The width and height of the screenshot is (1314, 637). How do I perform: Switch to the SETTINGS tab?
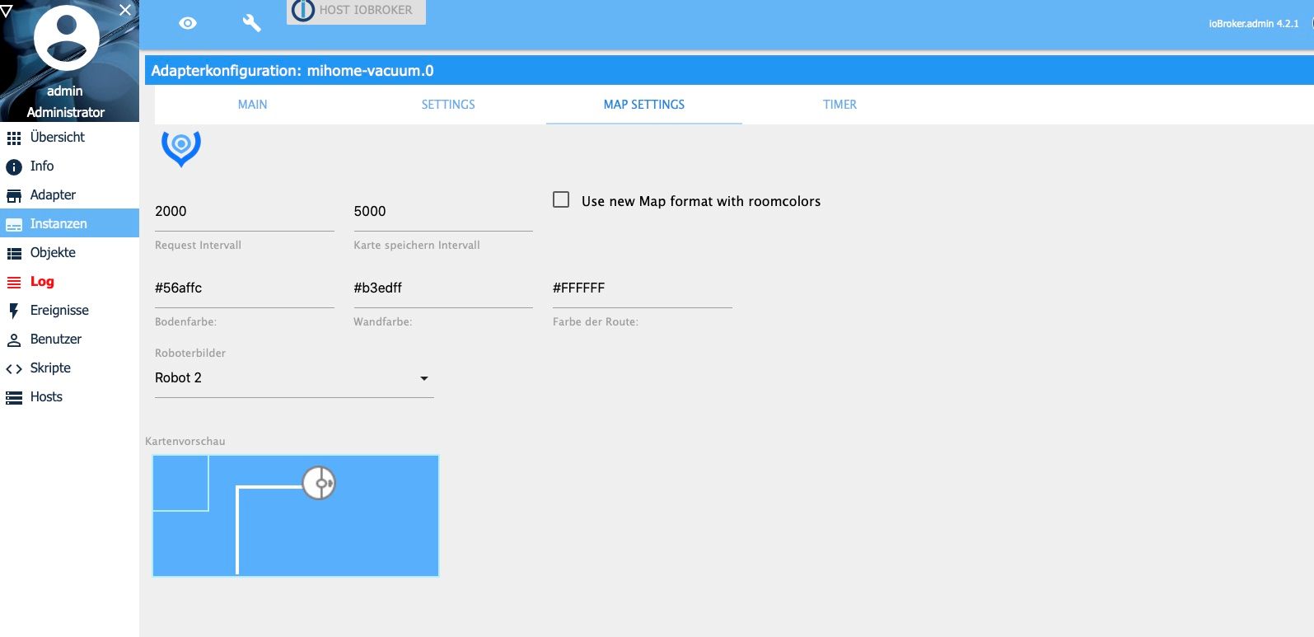pos(448,105)
